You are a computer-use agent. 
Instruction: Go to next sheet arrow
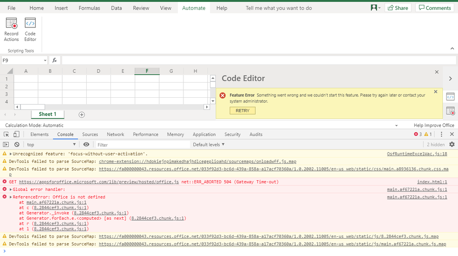click(x=15, y=115)
